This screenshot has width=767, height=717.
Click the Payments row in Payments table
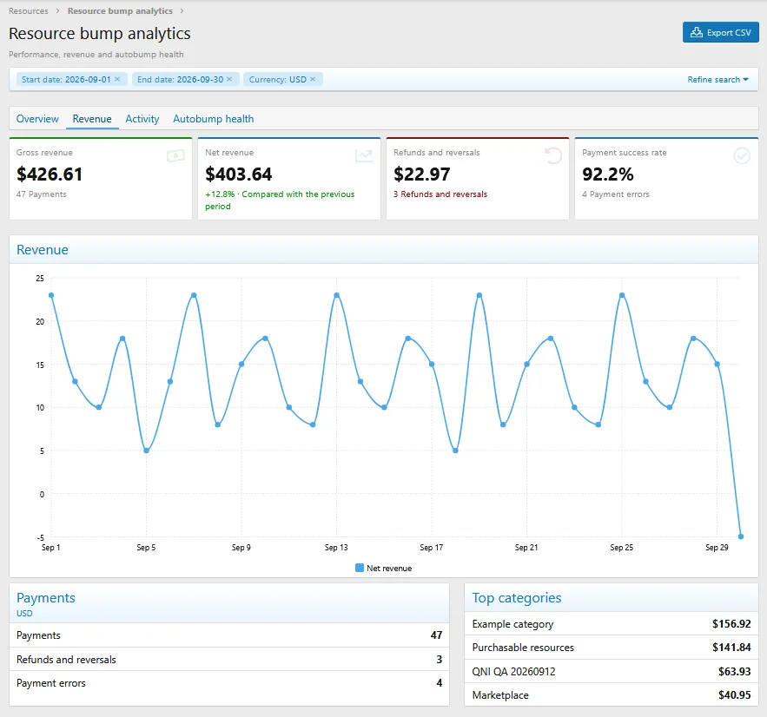[229, 635]
